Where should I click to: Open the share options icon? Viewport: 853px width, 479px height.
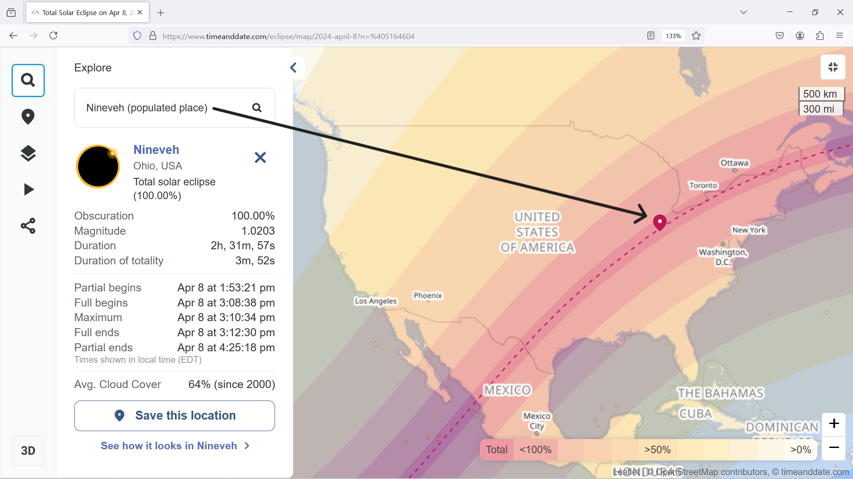point(28,226)
